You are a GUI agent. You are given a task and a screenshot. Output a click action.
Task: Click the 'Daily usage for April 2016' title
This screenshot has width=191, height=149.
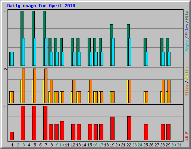[41, 6]
